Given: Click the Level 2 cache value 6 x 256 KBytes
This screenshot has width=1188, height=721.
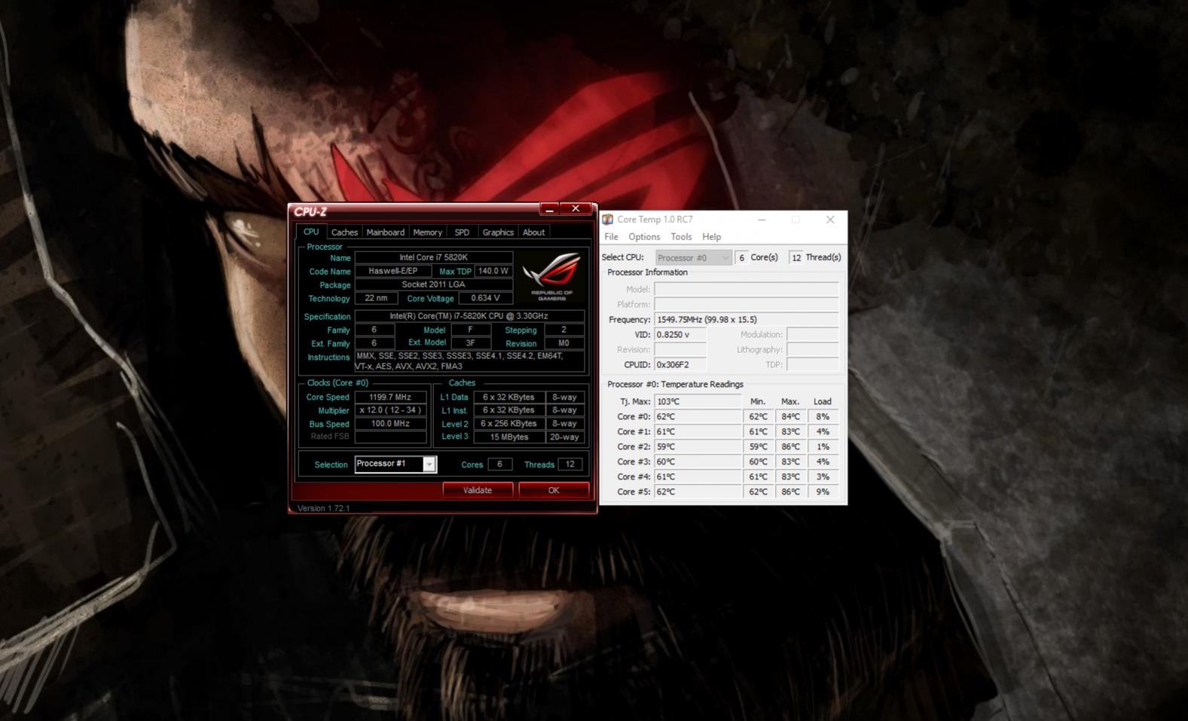Looking at the screenshot, I should pos(508,424).
